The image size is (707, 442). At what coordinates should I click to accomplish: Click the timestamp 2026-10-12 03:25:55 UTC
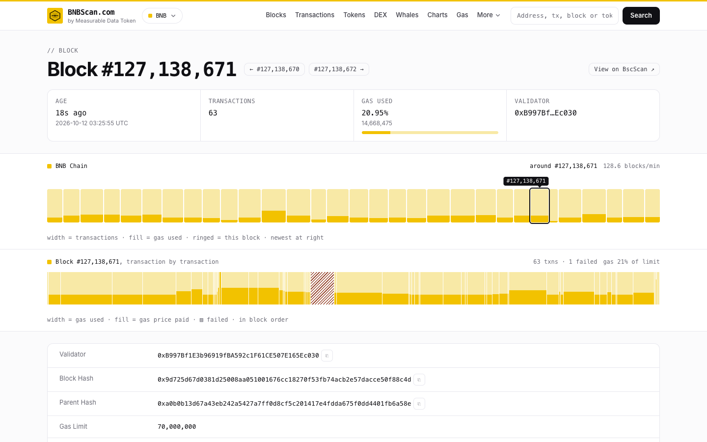[92, 123]
